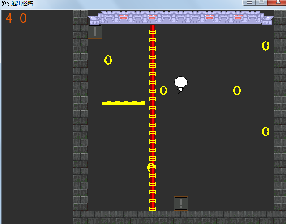
Task: Click the lowest yellow ring near the right wall
Action: coord(265,131)
